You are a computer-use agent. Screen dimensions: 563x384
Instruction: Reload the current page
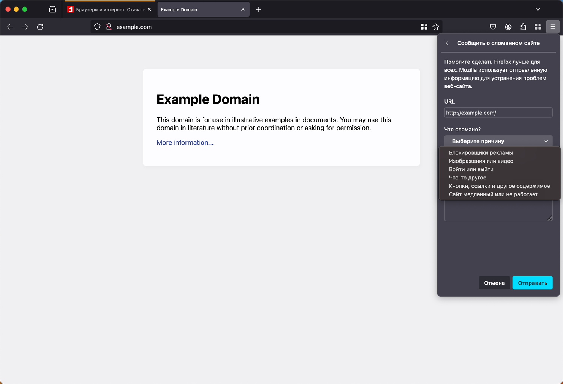pos(40,27)
